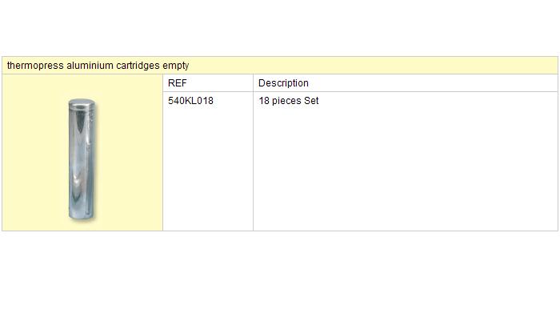Image resolution: width=560 pixels, height=313 pixels.
Task: Select the Description column header
Action: tap(283, 83)
